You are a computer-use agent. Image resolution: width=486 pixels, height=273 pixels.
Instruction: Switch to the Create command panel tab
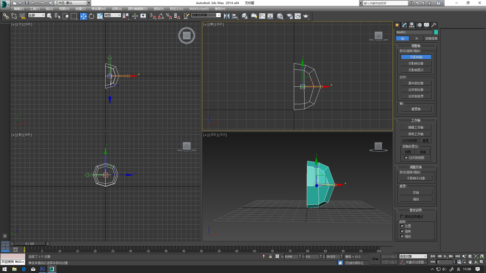point(397,25)
